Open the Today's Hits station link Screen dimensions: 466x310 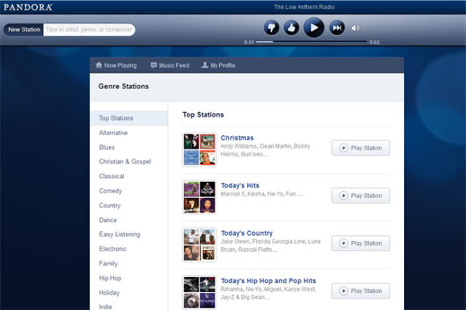(240, 186)
